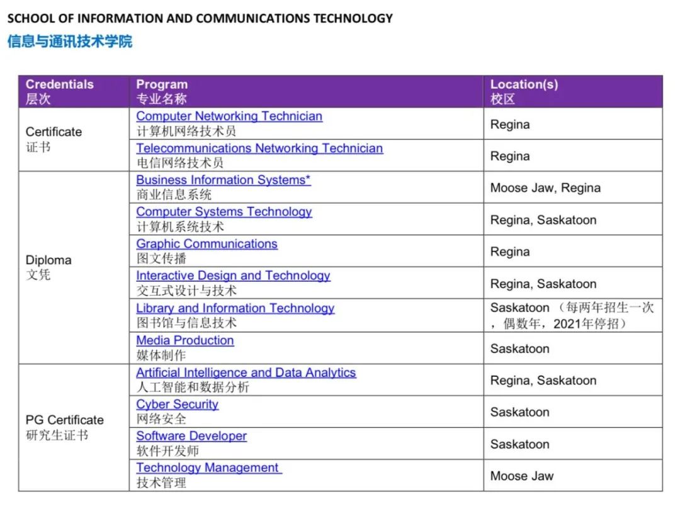Viewport: 680px width, 509px height.
Task: Open the Cyber Security link
Action: [177, 404]
